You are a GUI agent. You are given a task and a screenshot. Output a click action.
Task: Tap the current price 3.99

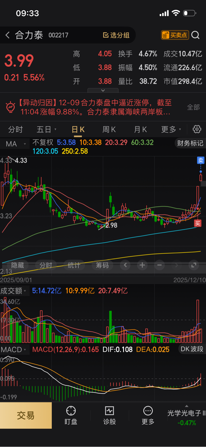pyautogui.click(x=19, y=61)
